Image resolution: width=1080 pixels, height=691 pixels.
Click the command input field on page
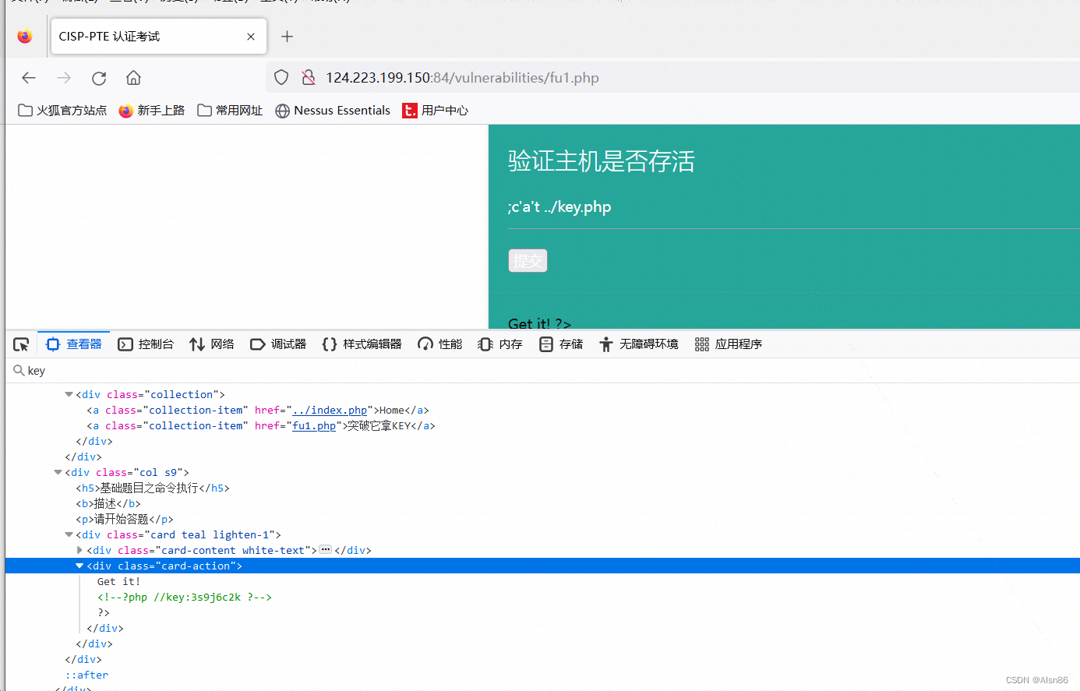(x=793, y=207)
